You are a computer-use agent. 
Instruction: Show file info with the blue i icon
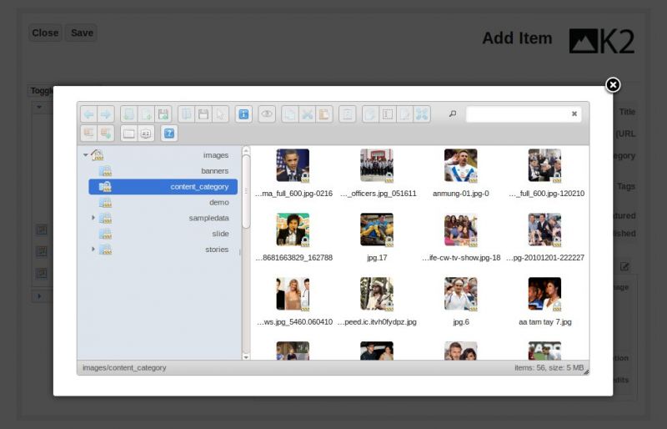[x=243, y=114]
